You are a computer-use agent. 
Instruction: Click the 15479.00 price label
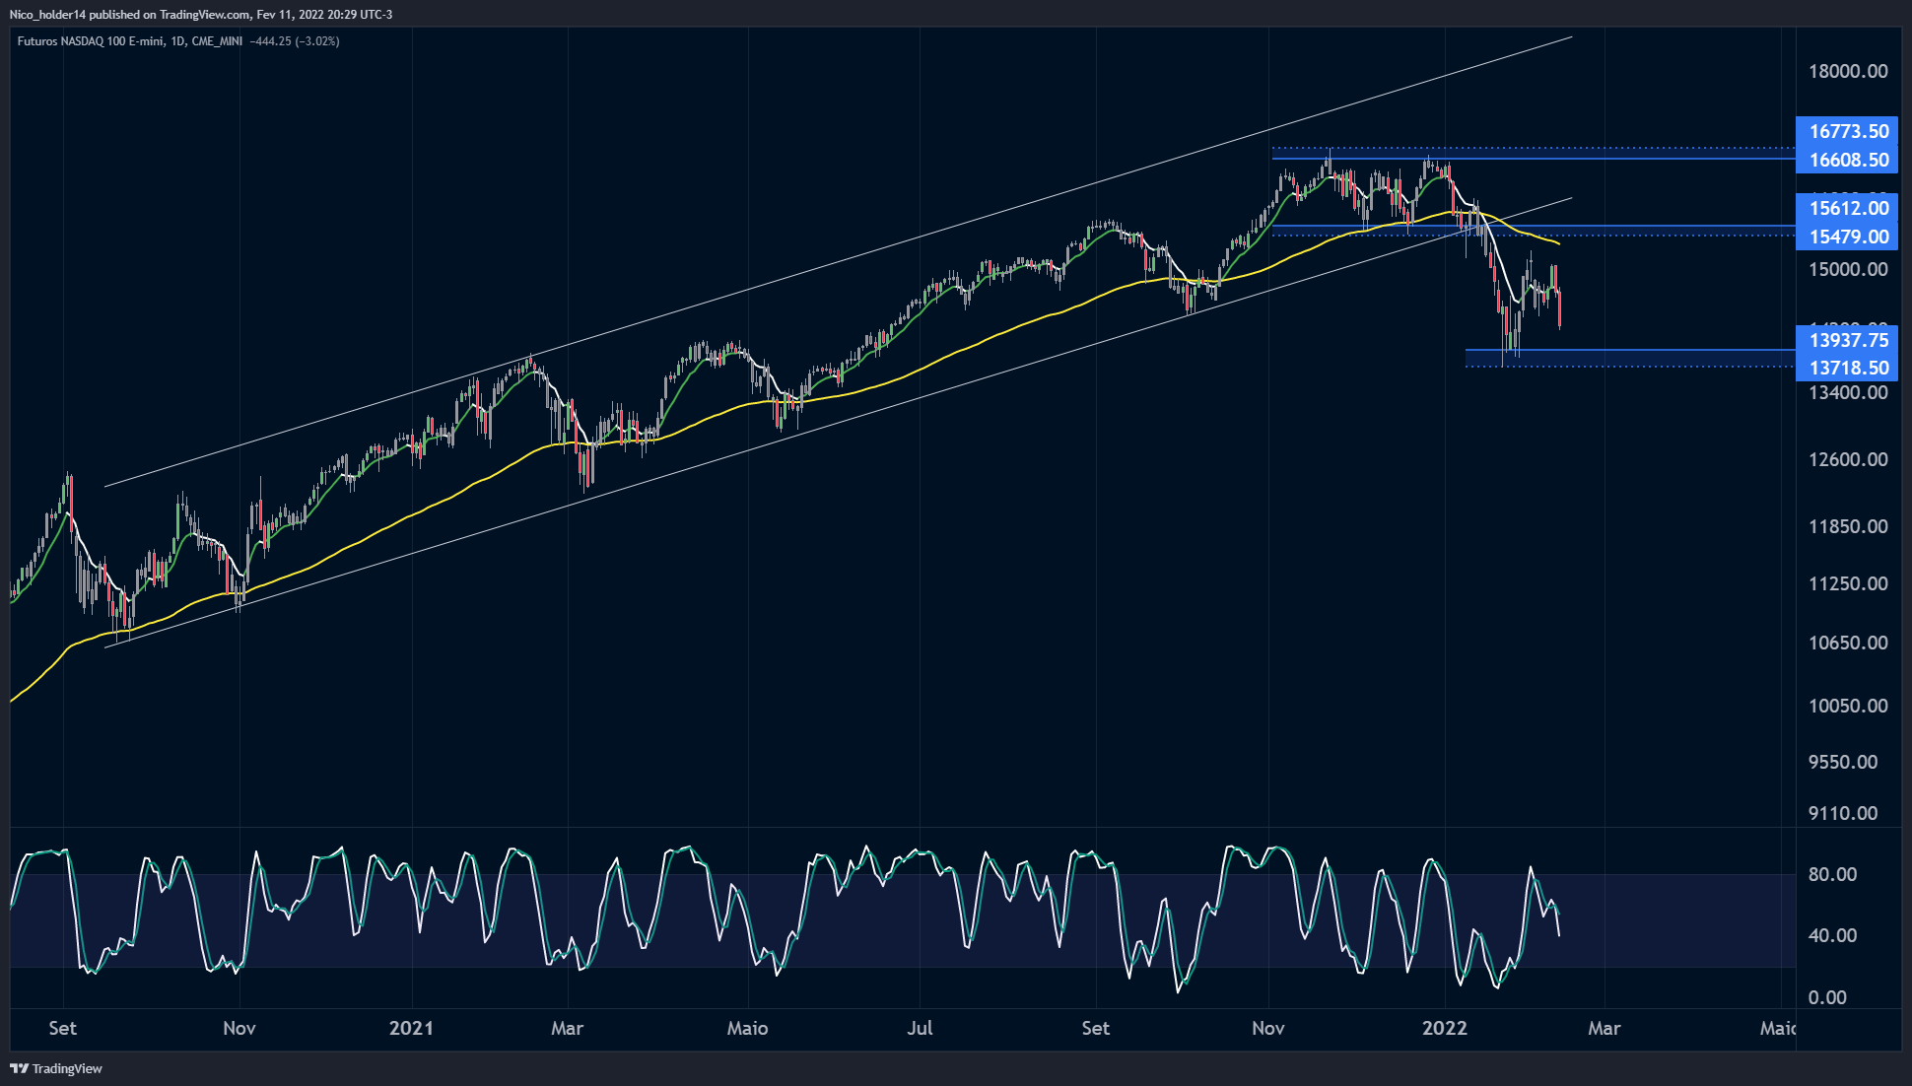(x=1848, y=237)
